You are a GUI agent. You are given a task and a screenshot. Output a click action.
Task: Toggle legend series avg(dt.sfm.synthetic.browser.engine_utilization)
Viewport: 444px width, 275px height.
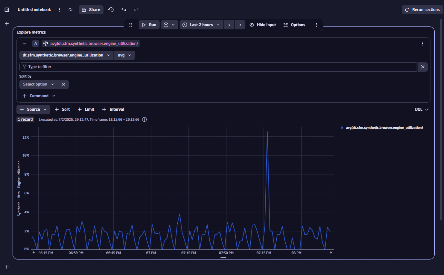coord(382,127)
